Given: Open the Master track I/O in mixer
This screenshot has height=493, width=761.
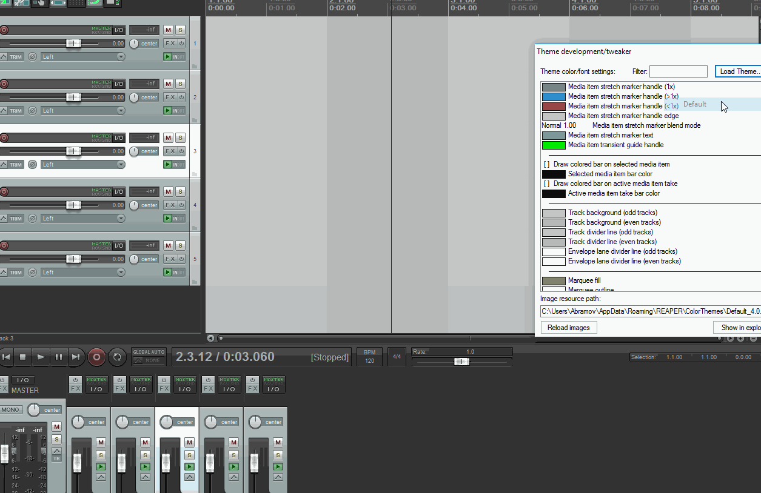Looking at the screenshot, I should [23, 380].
